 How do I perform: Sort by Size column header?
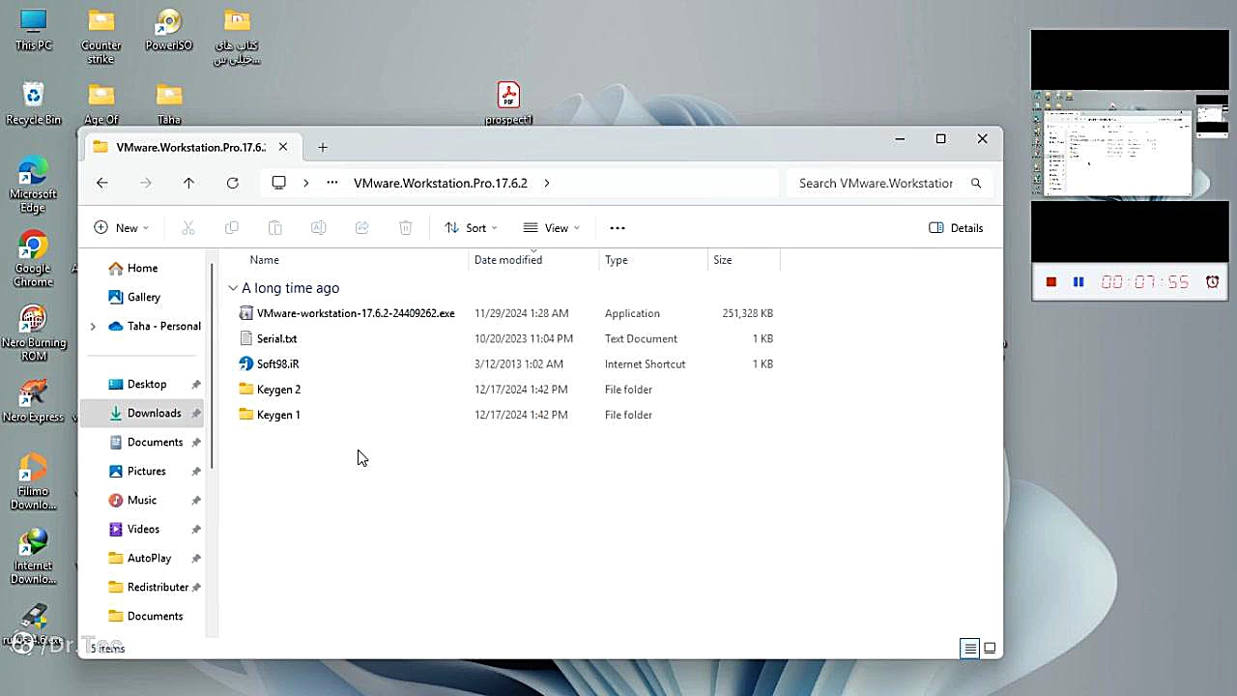pos(723,260)
